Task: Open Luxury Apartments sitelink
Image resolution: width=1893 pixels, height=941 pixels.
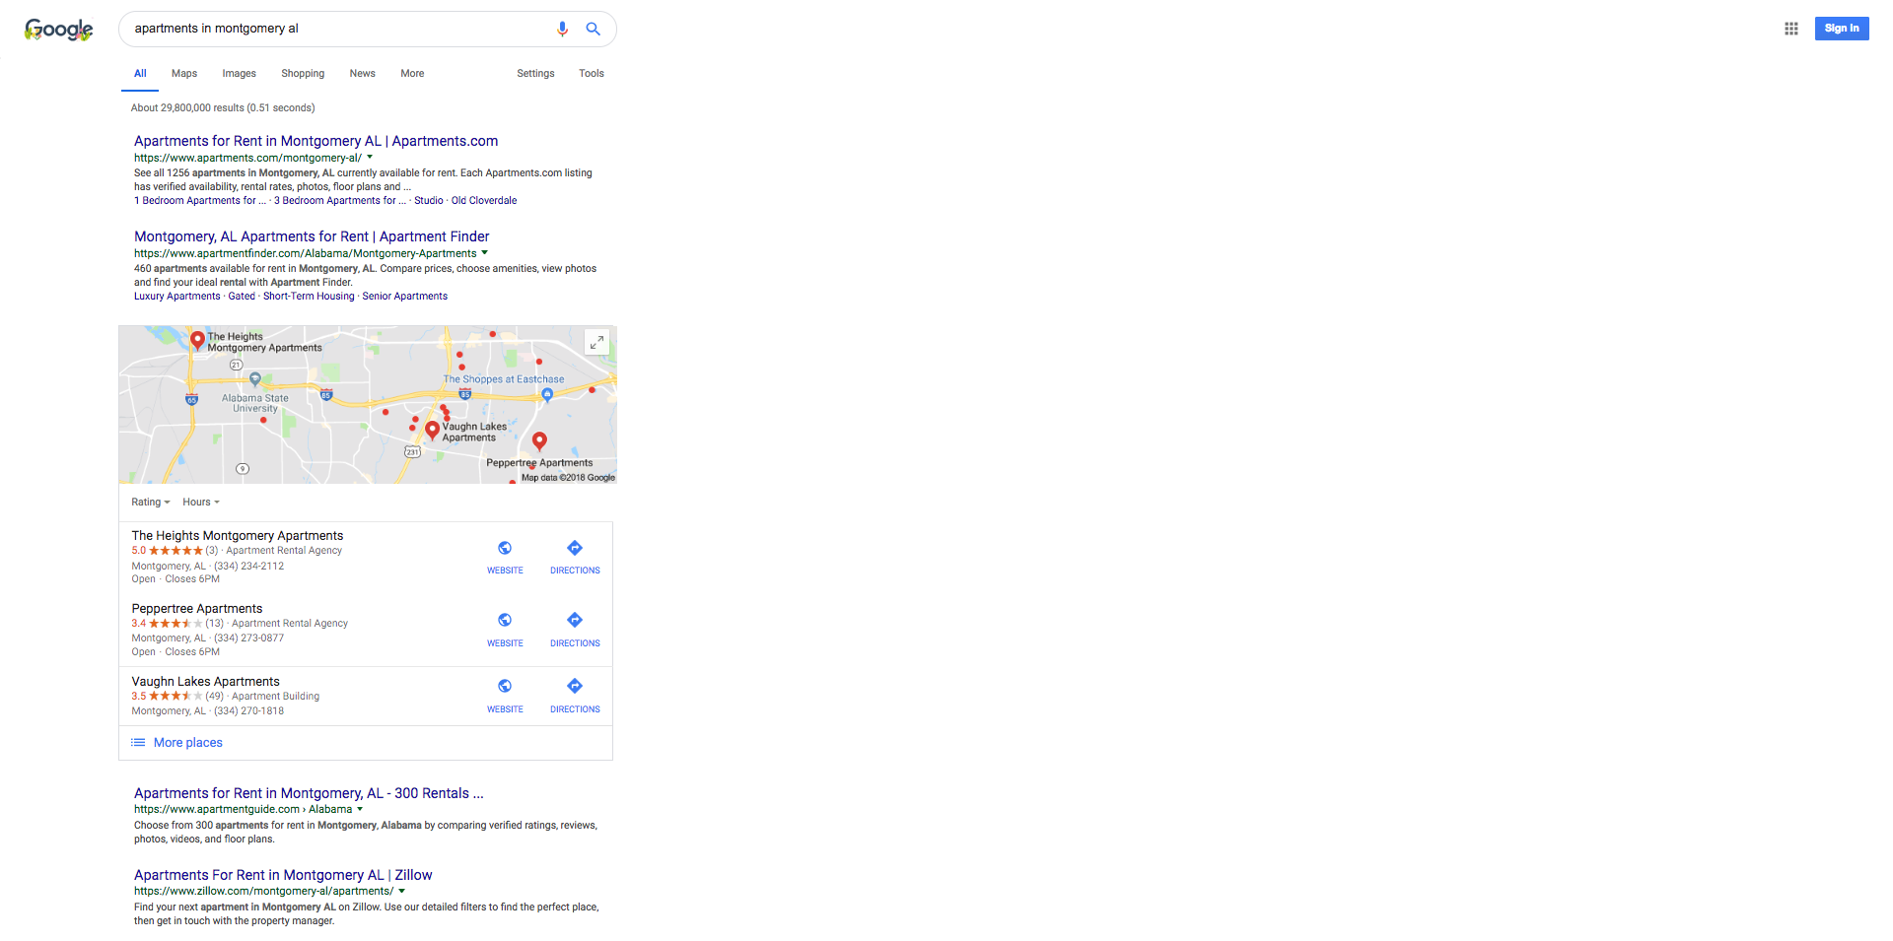Action: pos(177,296)
